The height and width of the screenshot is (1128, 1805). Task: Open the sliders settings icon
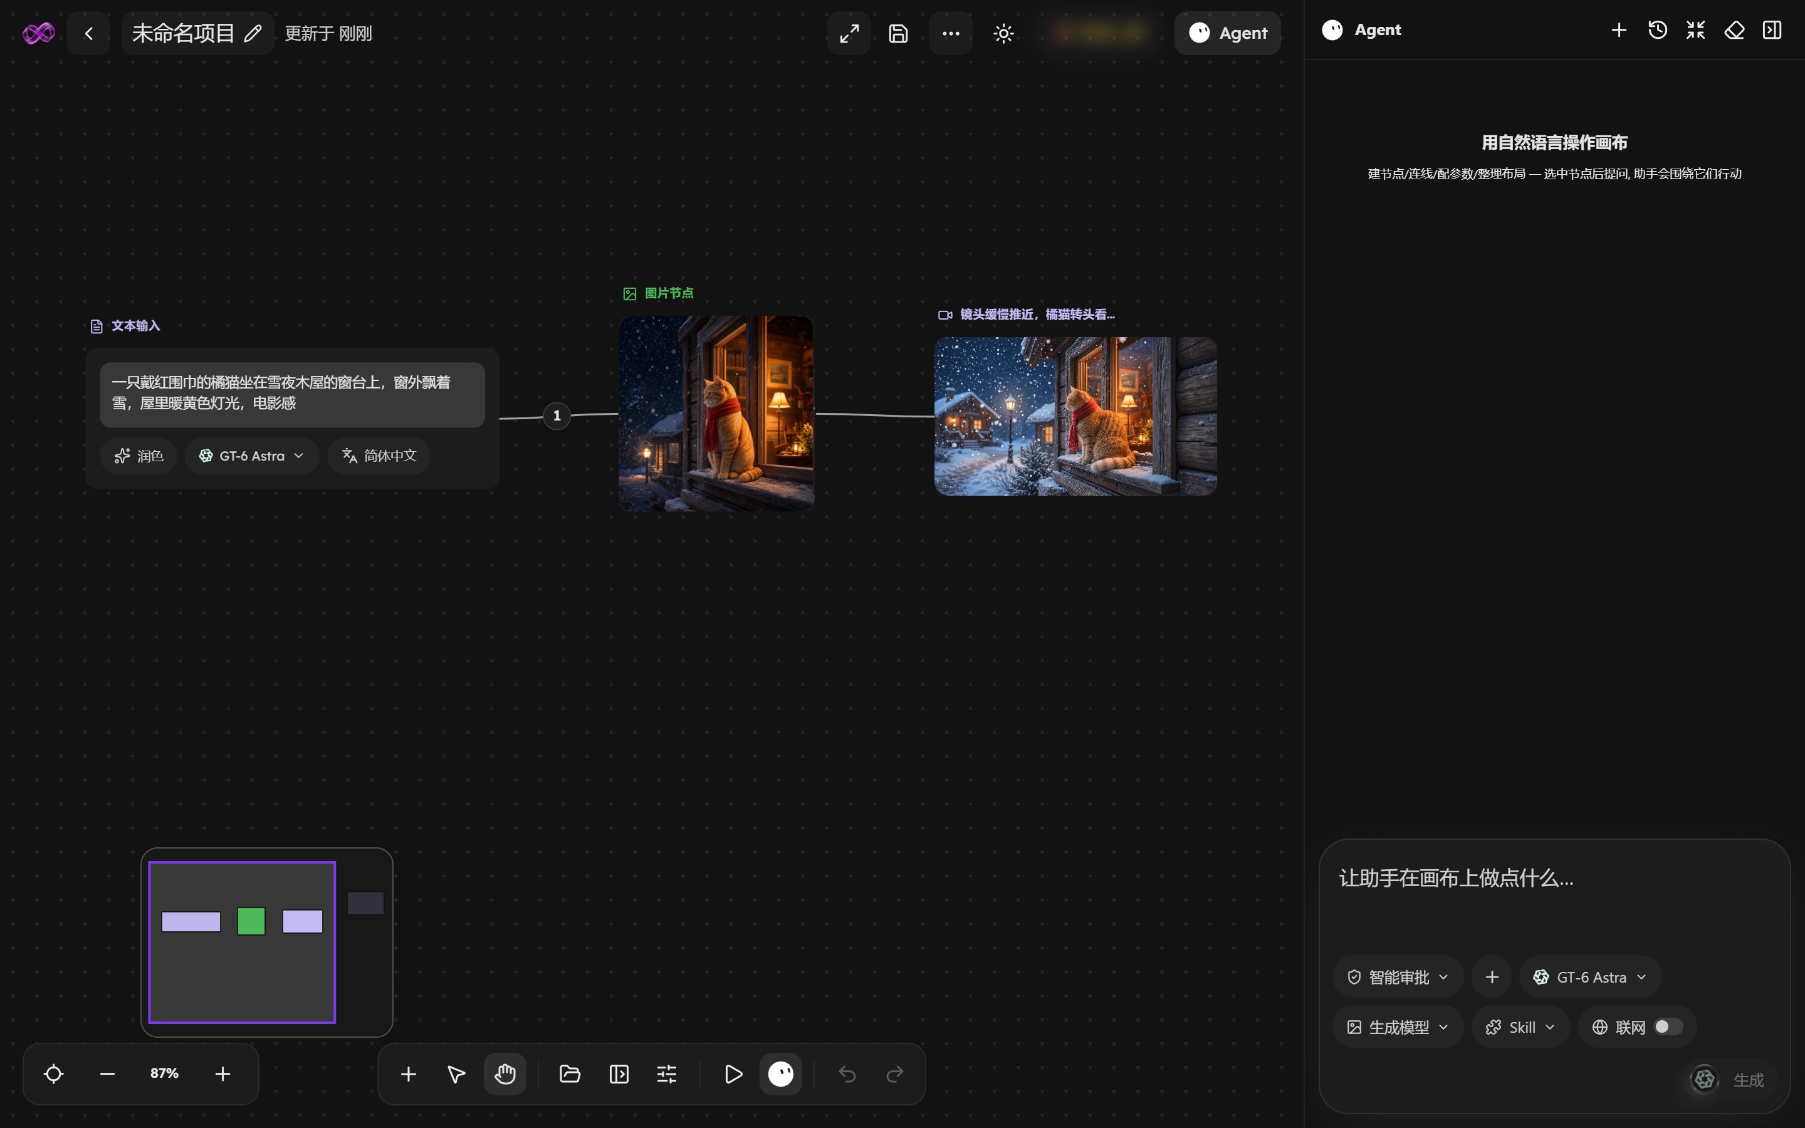(667, 1073)
